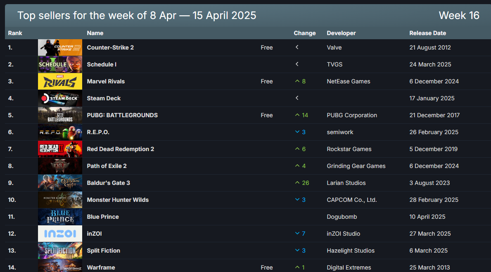Screen dimensions: 491x272
Task: Open the Split Fiction thumbnail
Action: [60, 251]
